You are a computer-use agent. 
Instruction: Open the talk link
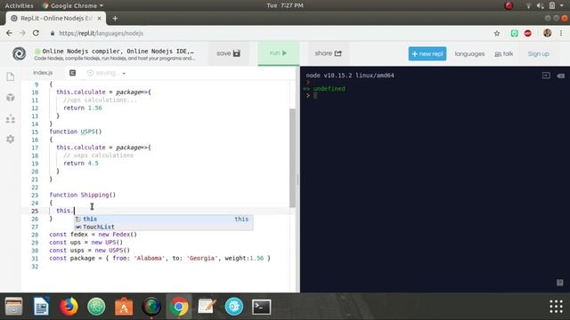pyautogui.click(x=503, y=53)
